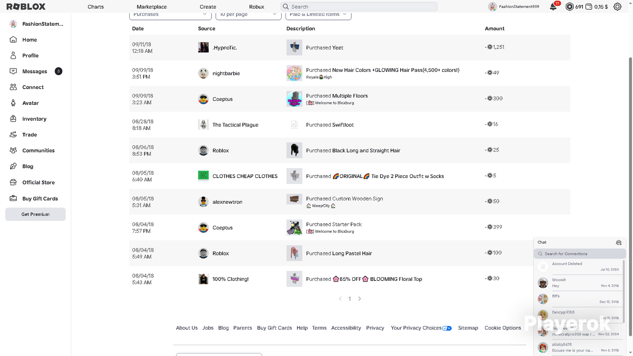Viewport: 633px width, 356px height.
Task: Open the account credit wallet icon
Action: [589, 7]
